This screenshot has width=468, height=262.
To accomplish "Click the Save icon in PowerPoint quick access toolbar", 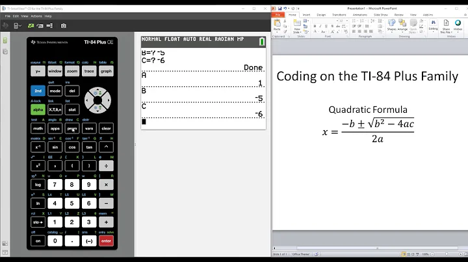I will (x=279, y=8).
